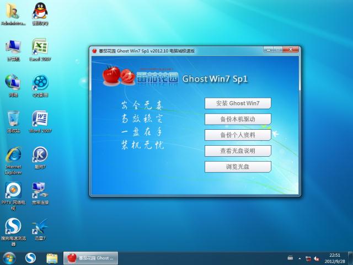The width and height of the screenshot is (353, 265).
Task: Choose the 备份个人资料 button
Action: (x=238, y=135)
